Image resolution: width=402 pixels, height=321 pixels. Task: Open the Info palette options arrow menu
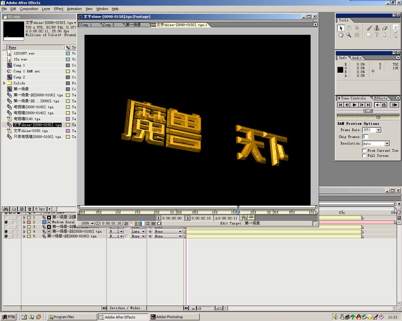398,58
